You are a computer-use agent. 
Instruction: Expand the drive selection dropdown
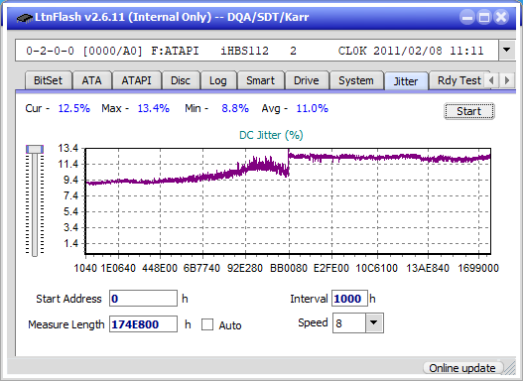[507, 51]
